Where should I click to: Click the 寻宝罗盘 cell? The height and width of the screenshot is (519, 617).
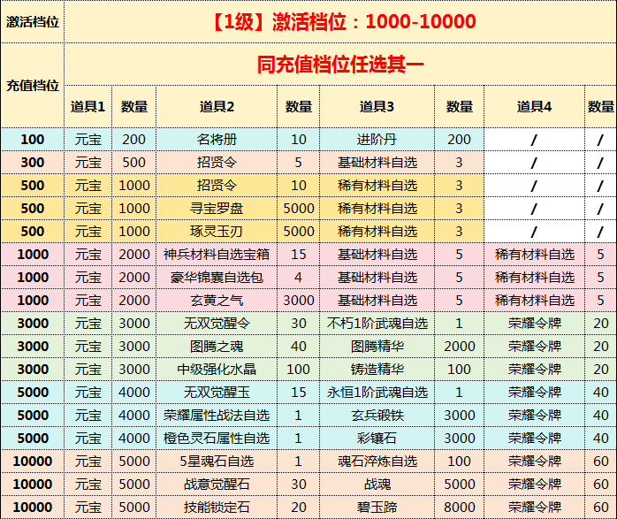coord(217,209)
